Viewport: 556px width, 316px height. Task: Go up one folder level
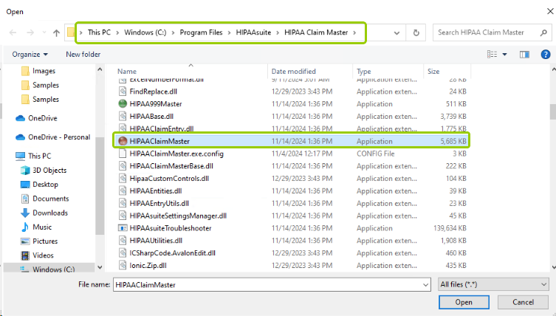pos(56,32)
